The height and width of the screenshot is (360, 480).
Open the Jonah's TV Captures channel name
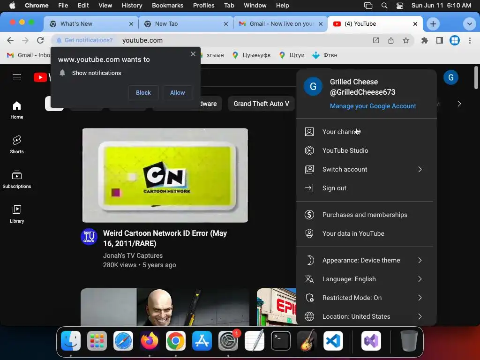coord(133,255)
